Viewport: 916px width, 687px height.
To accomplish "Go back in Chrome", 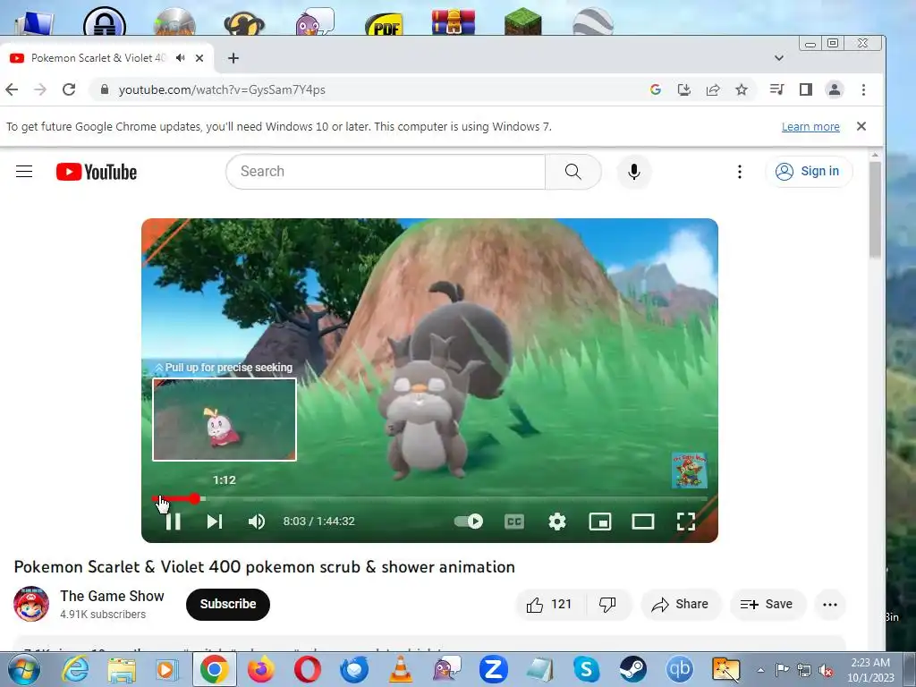I will tap(12, 89).
